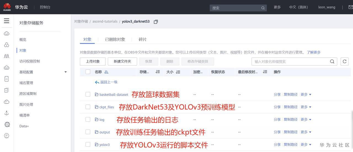
Task: Click the 控制台 link in header
Action: click(45, 7)
